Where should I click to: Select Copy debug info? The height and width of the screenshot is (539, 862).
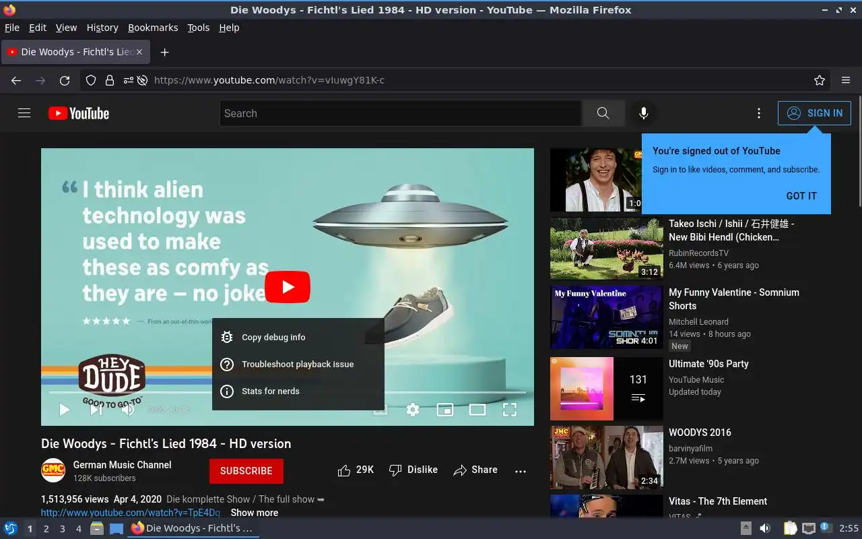click(x=298, y=337)
